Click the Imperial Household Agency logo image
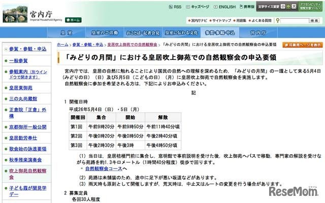The height and width of the screenshot is (203, 325). pos(15,14)
